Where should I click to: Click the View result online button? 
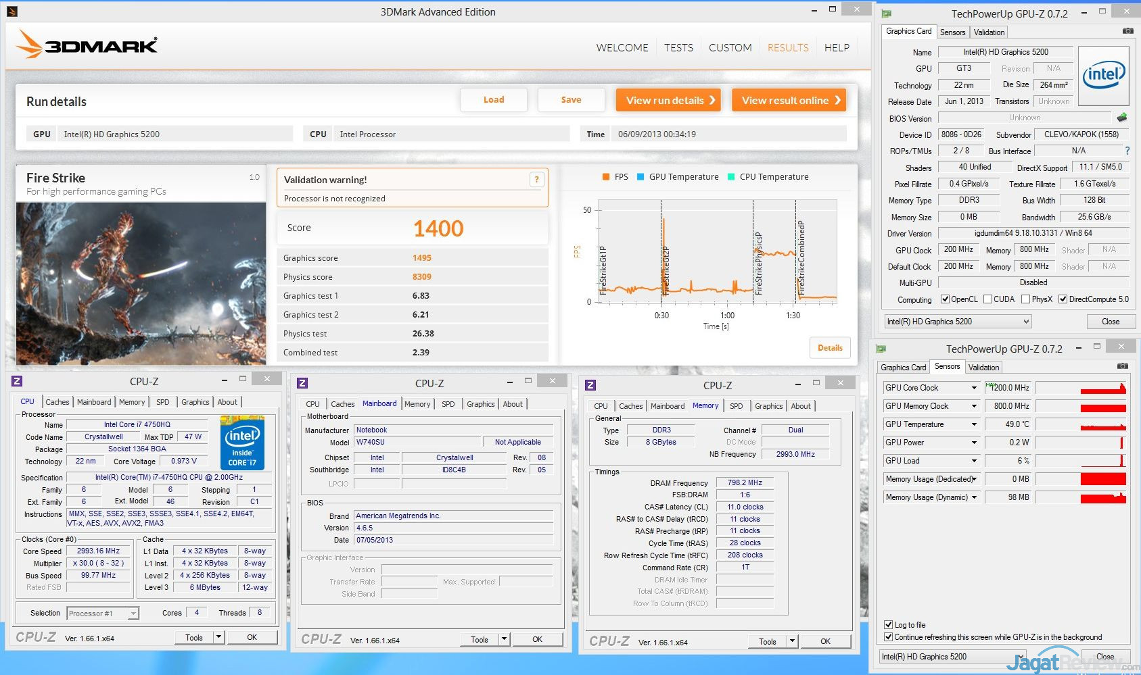tap(789, 100)
